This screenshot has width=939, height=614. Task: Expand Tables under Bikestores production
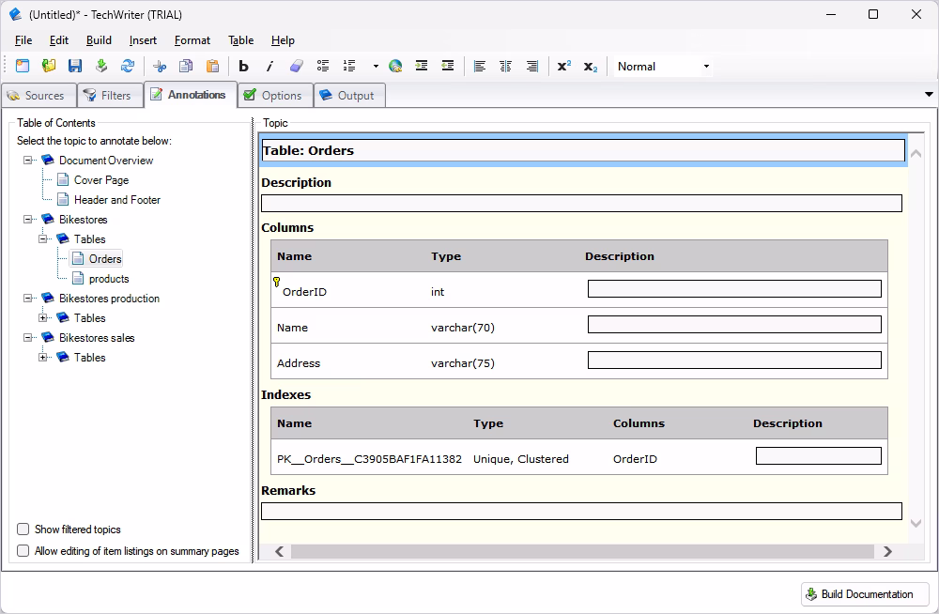click(x=42, y=318)
